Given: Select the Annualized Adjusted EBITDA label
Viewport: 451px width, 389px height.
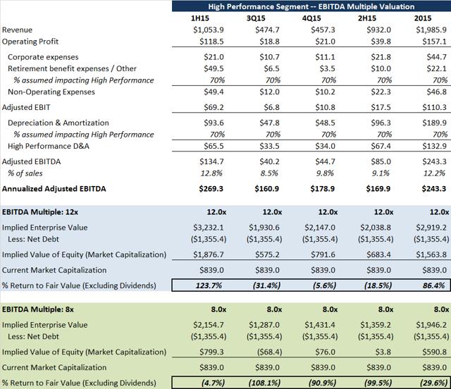Looking at the screenshot, I should coord(54,189).
